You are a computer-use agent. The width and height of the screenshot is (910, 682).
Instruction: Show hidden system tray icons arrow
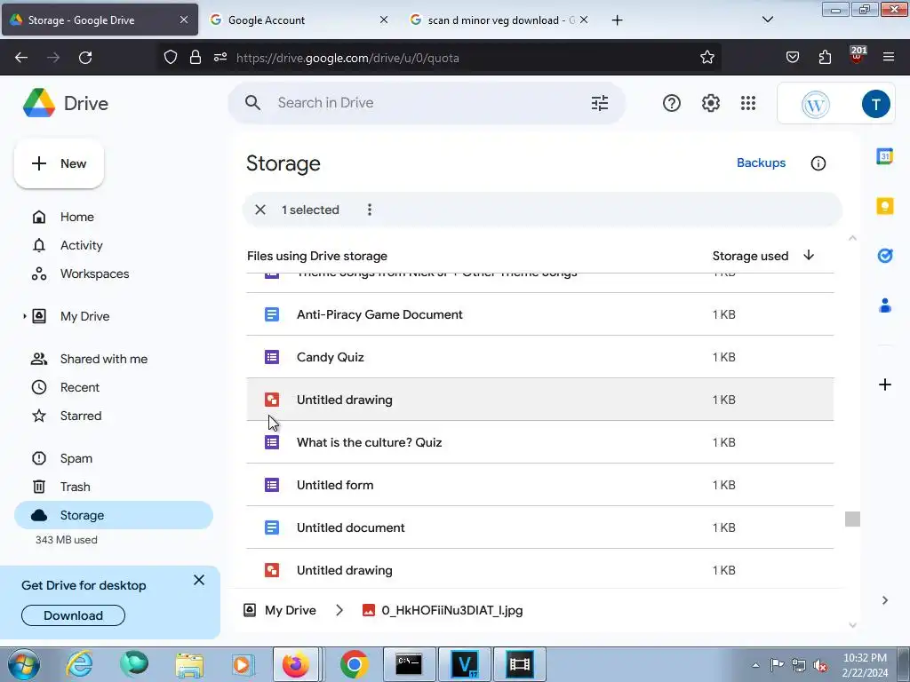[755, 665]
